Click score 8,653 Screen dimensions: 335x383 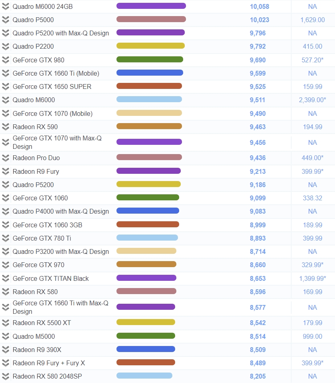258,278
